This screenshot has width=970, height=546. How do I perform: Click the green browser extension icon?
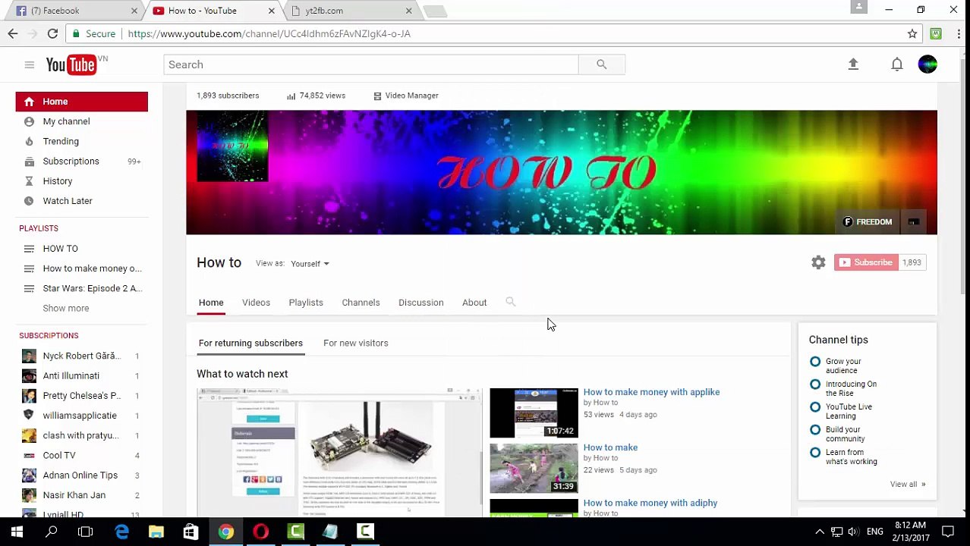pos(936,33)
